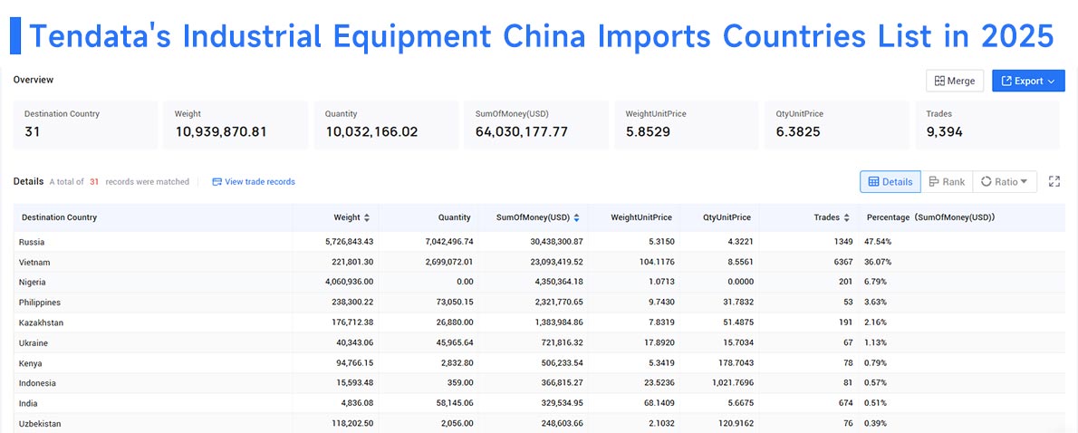The width and height of the screenshot is (1078, 433).
Task: Sort by SumOfMoney(USD) column arrows
Action: click(x=576, y=217)
